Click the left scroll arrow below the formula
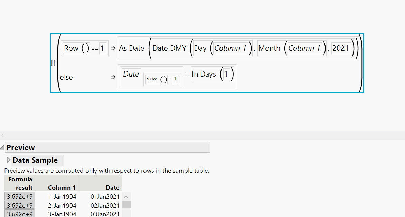The width and height of the screenshot is (405, 217). pos(3,135)
